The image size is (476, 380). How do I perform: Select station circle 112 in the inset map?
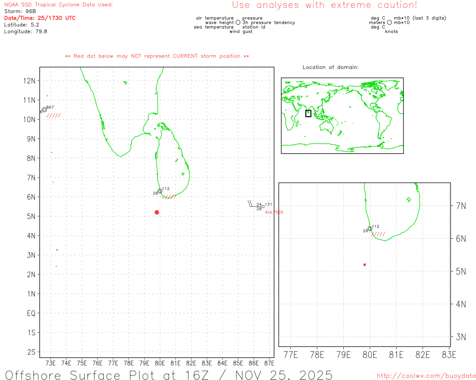[370, 229]
